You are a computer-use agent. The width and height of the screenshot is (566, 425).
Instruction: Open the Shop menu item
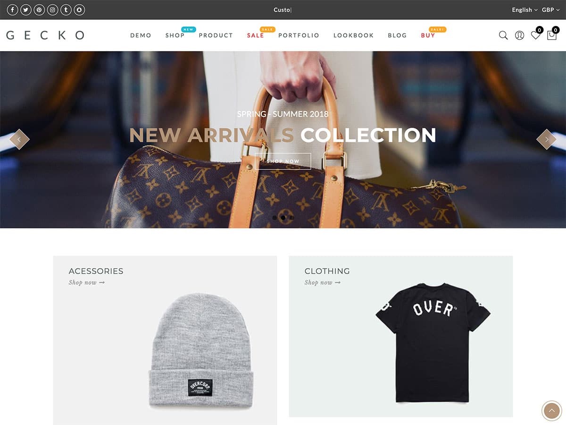pos(175,35)
